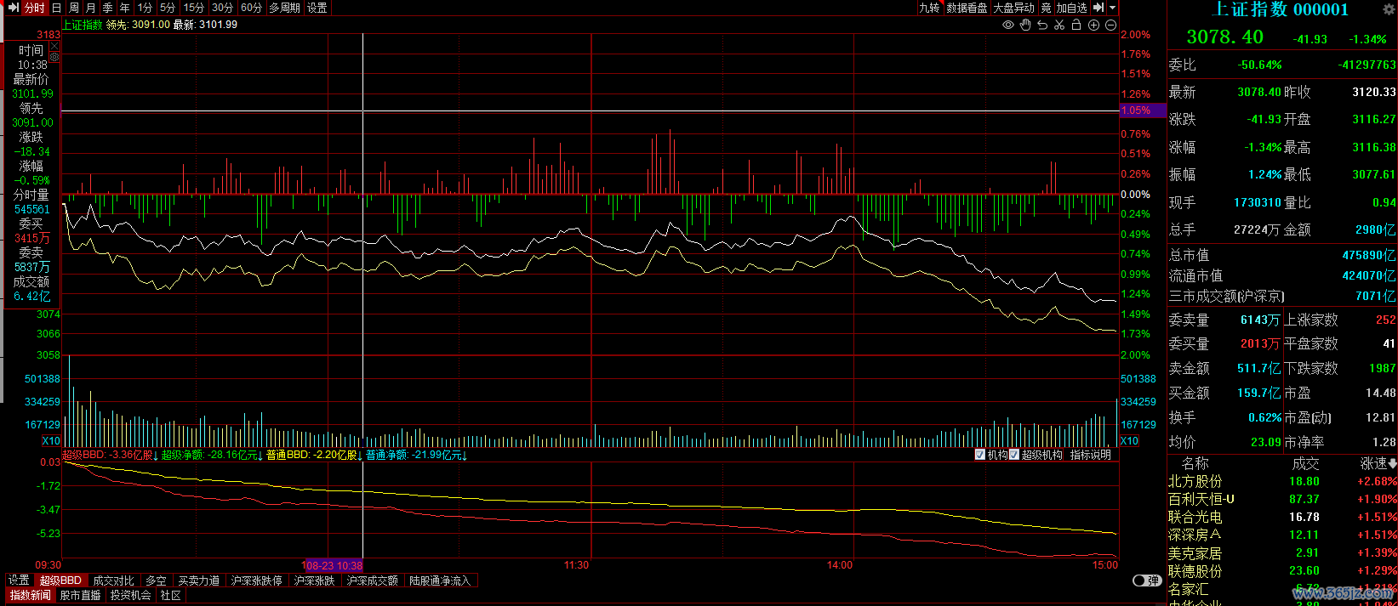Click the 名称 column header

click(x=1195, y=463)
